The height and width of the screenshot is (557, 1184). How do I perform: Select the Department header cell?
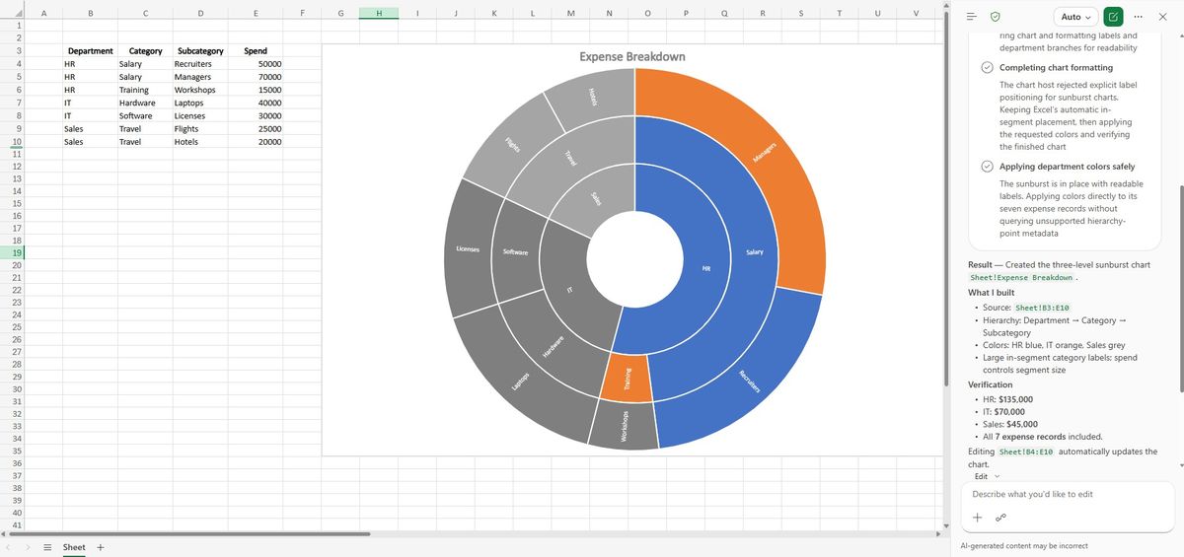pos(90,50)
